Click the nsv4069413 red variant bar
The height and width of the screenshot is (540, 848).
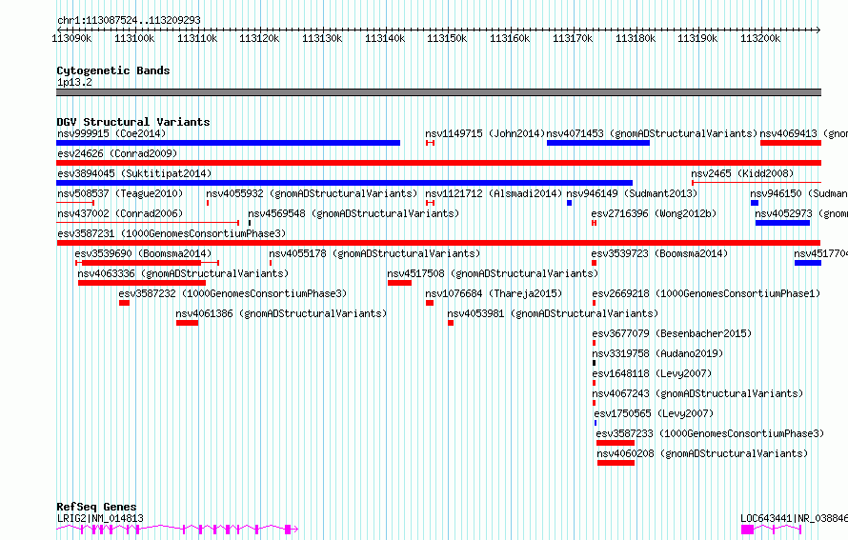[791, 143]
